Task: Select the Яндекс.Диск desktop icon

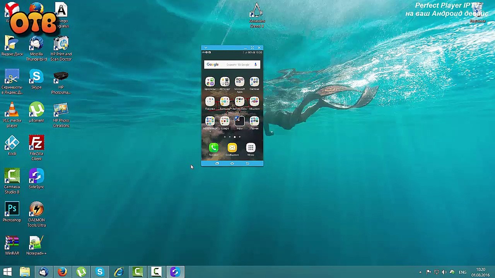Action: coord(12,46)
